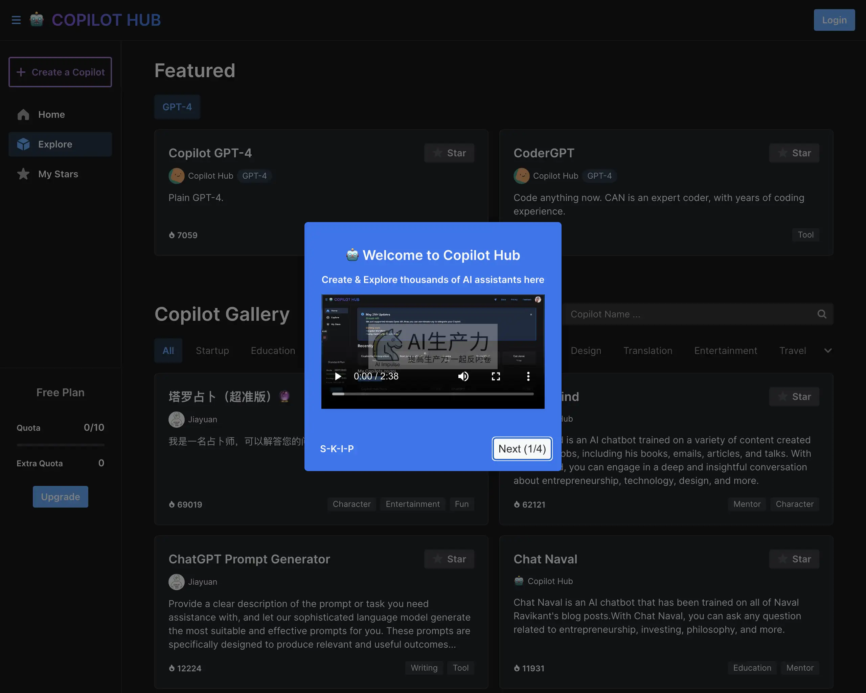
Task: Click the Explore cube icon
Action: [23, 144]
